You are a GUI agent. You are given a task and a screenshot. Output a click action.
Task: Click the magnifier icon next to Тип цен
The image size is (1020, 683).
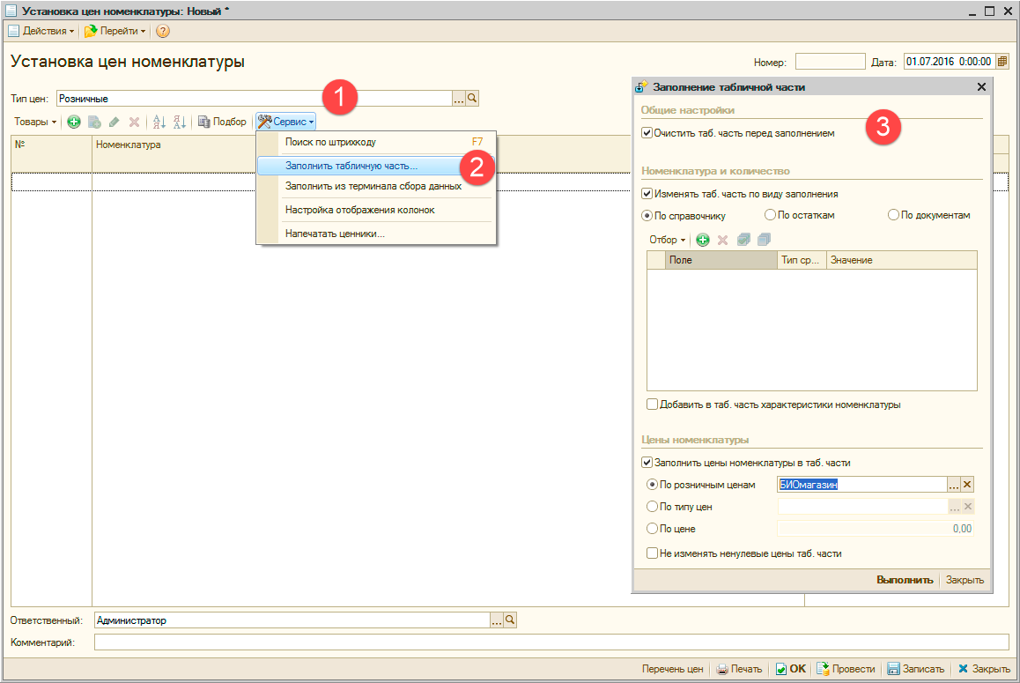[471, 99]
